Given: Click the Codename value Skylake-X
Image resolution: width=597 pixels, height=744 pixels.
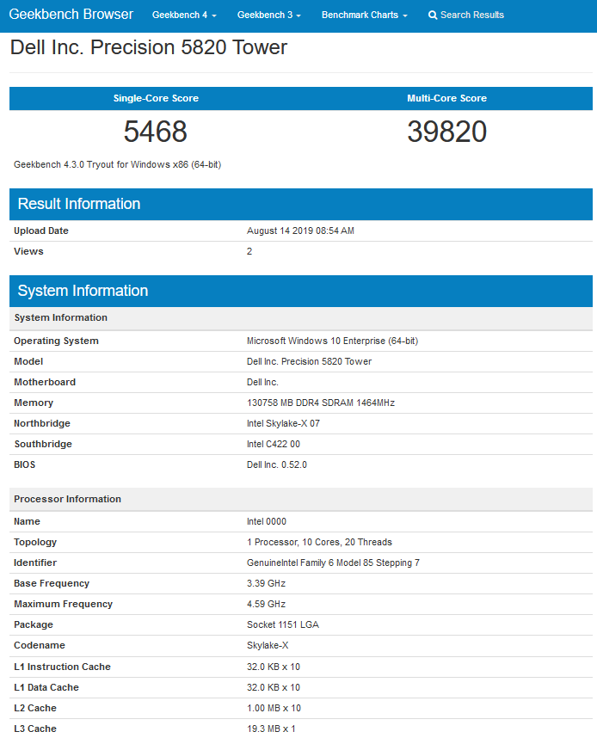Looking at the screenshot, I should tap(268, 645).
